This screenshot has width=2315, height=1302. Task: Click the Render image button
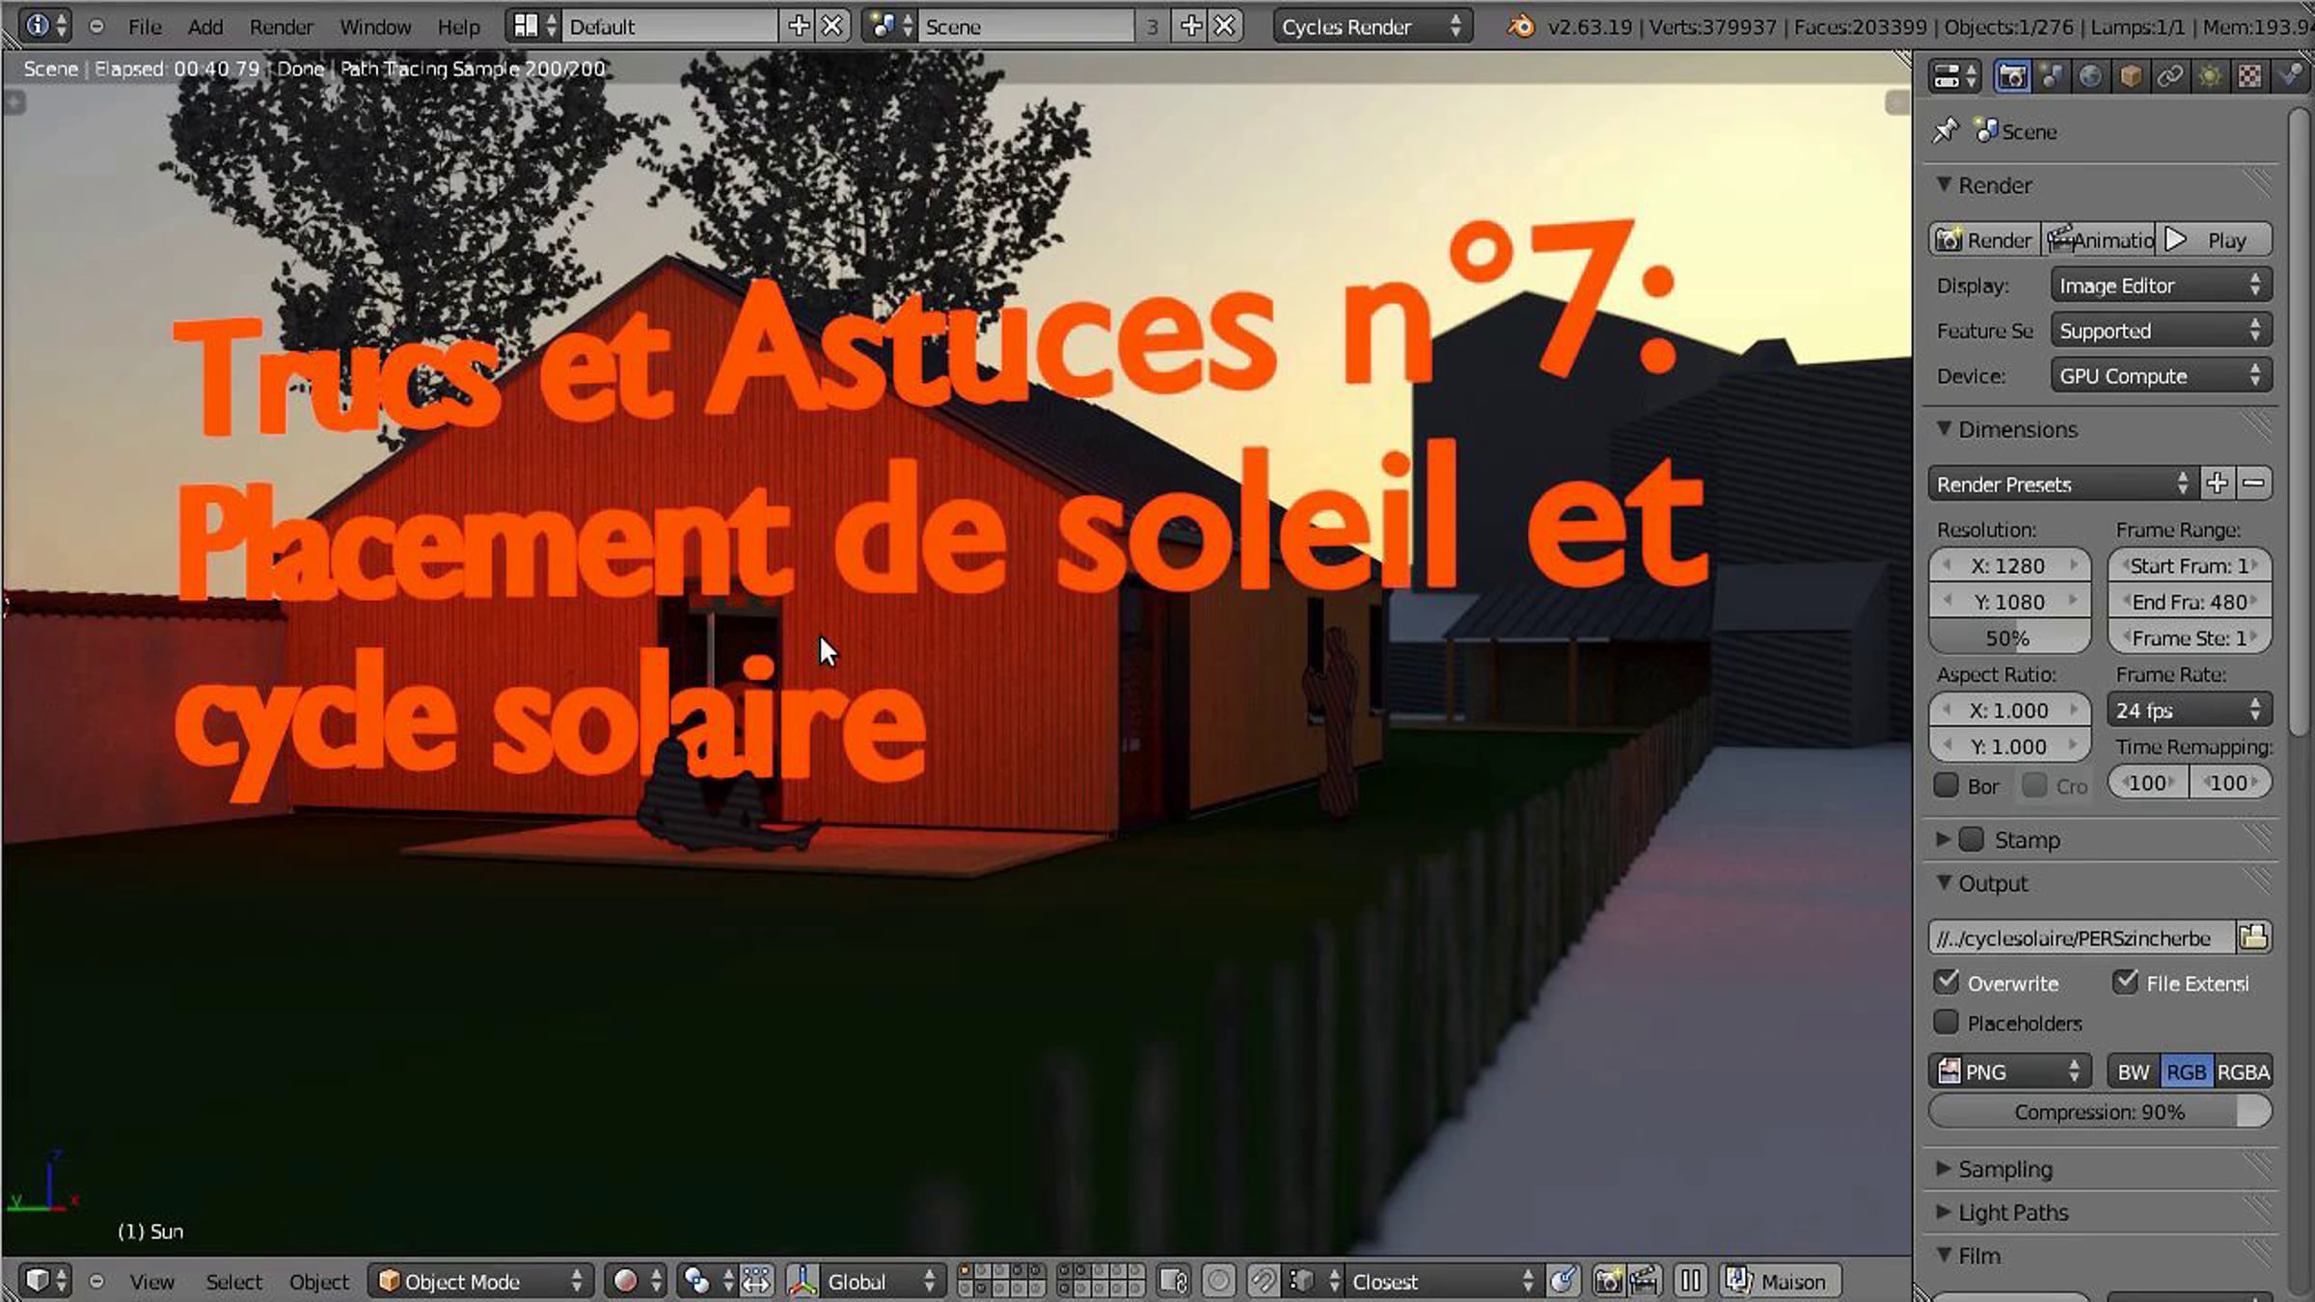(1984, 240)
